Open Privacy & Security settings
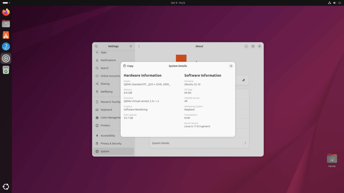 (114, 143)
